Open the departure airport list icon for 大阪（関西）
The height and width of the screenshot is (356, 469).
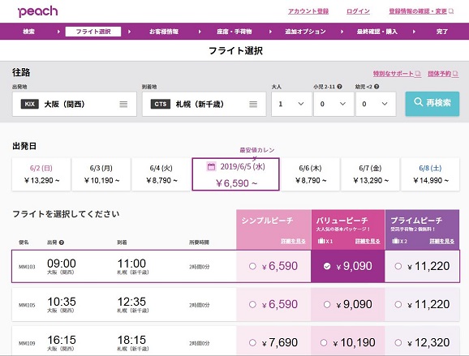coord(123,104)
